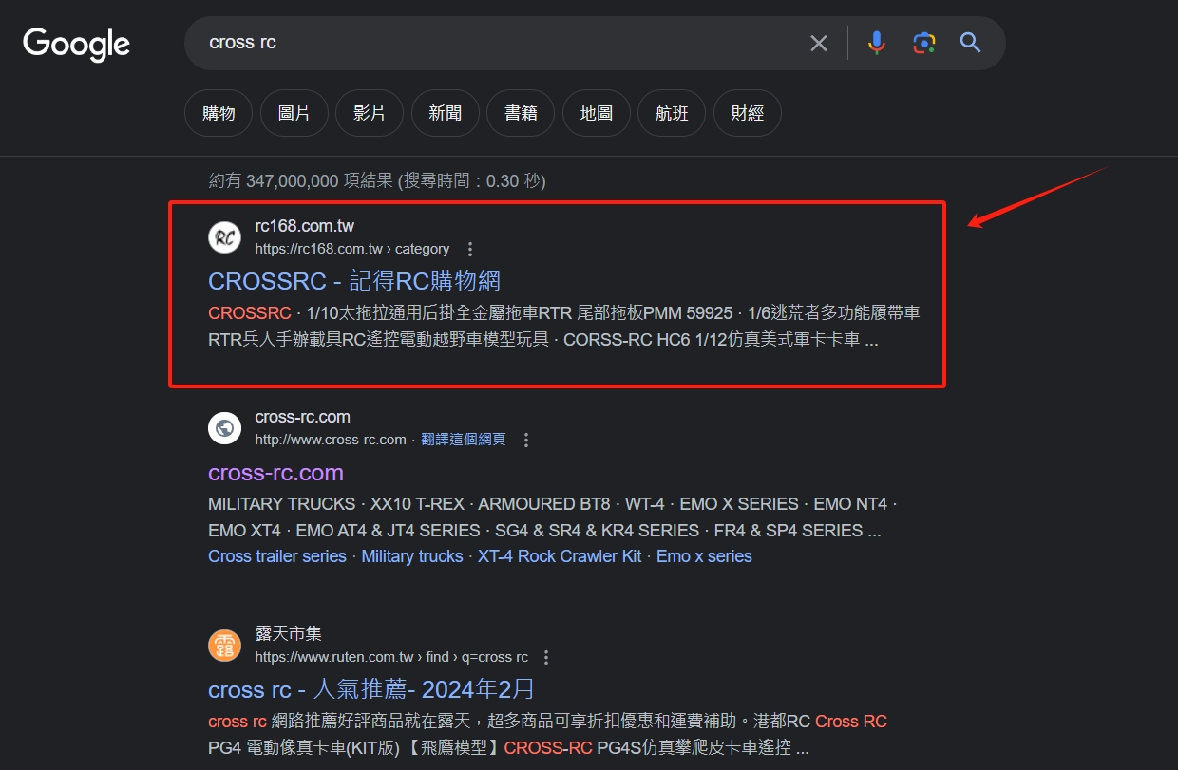Screen dimensions: 1178x770
Task: Select the 書籍 filter tab
Action: pos(521,113)
